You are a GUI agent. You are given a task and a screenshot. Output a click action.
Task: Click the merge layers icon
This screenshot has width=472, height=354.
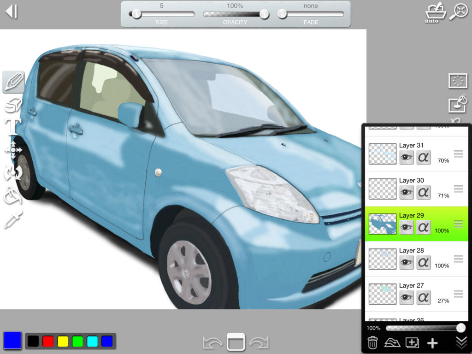pos(392,342)
